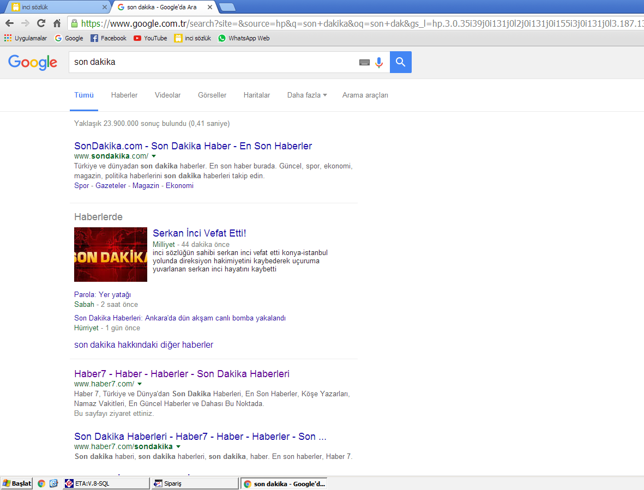Launch Chrome from quick launch

click(41, 483)
